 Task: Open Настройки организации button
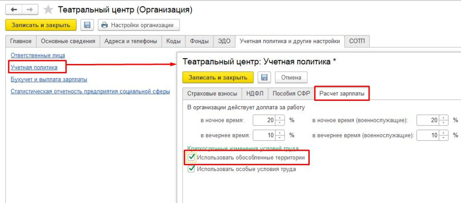139,25
